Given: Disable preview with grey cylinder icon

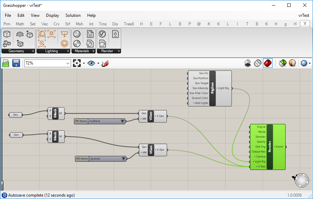Looking at the screenshot, I should [x=248, y=63].
